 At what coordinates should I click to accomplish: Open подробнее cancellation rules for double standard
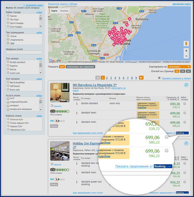click(142, 108)
